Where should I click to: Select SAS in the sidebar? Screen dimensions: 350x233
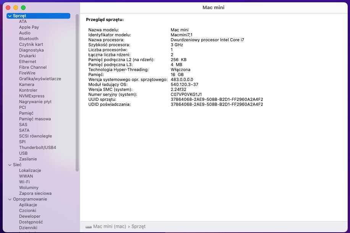coord(23,125)
